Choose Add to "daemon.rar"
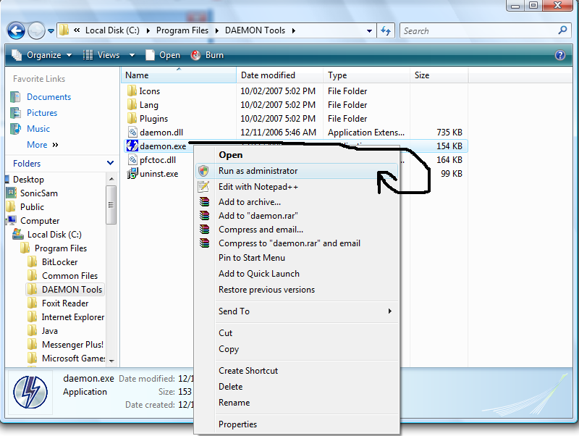579x436 pixels. pos(297,215)
